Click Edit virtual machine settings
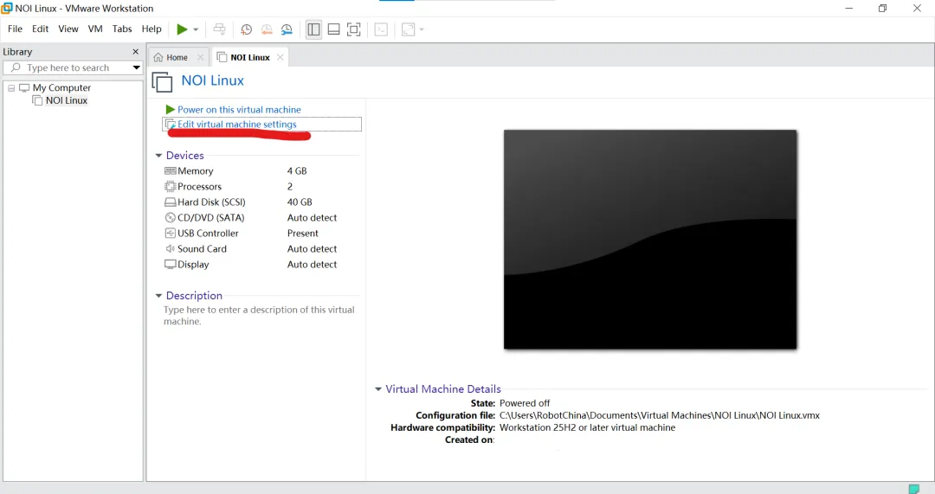The width and height of the screenshot is (935, 494). tap(236, 124)
